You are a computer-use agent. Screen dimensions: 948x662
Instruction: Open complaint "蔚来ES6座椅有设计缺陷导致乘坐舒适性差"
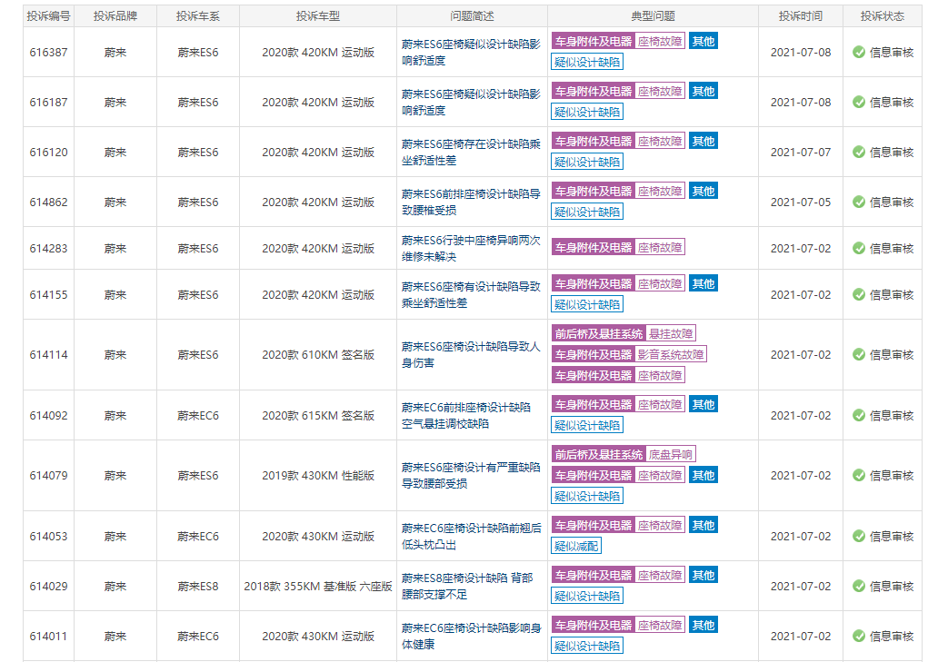coord(471,295)
